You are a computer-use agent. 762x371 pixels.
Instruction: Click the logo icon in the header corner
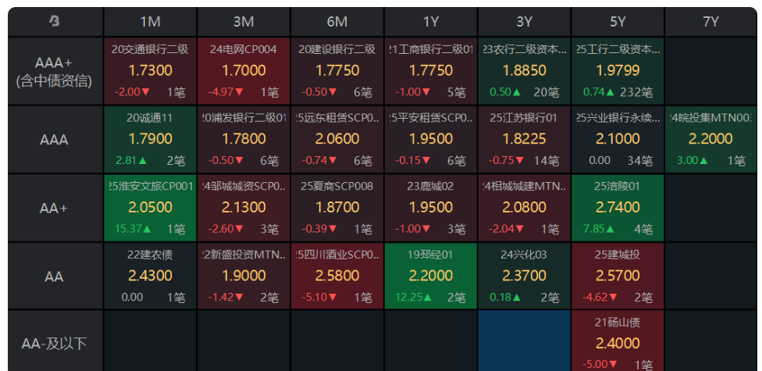(x=55, y=22)
